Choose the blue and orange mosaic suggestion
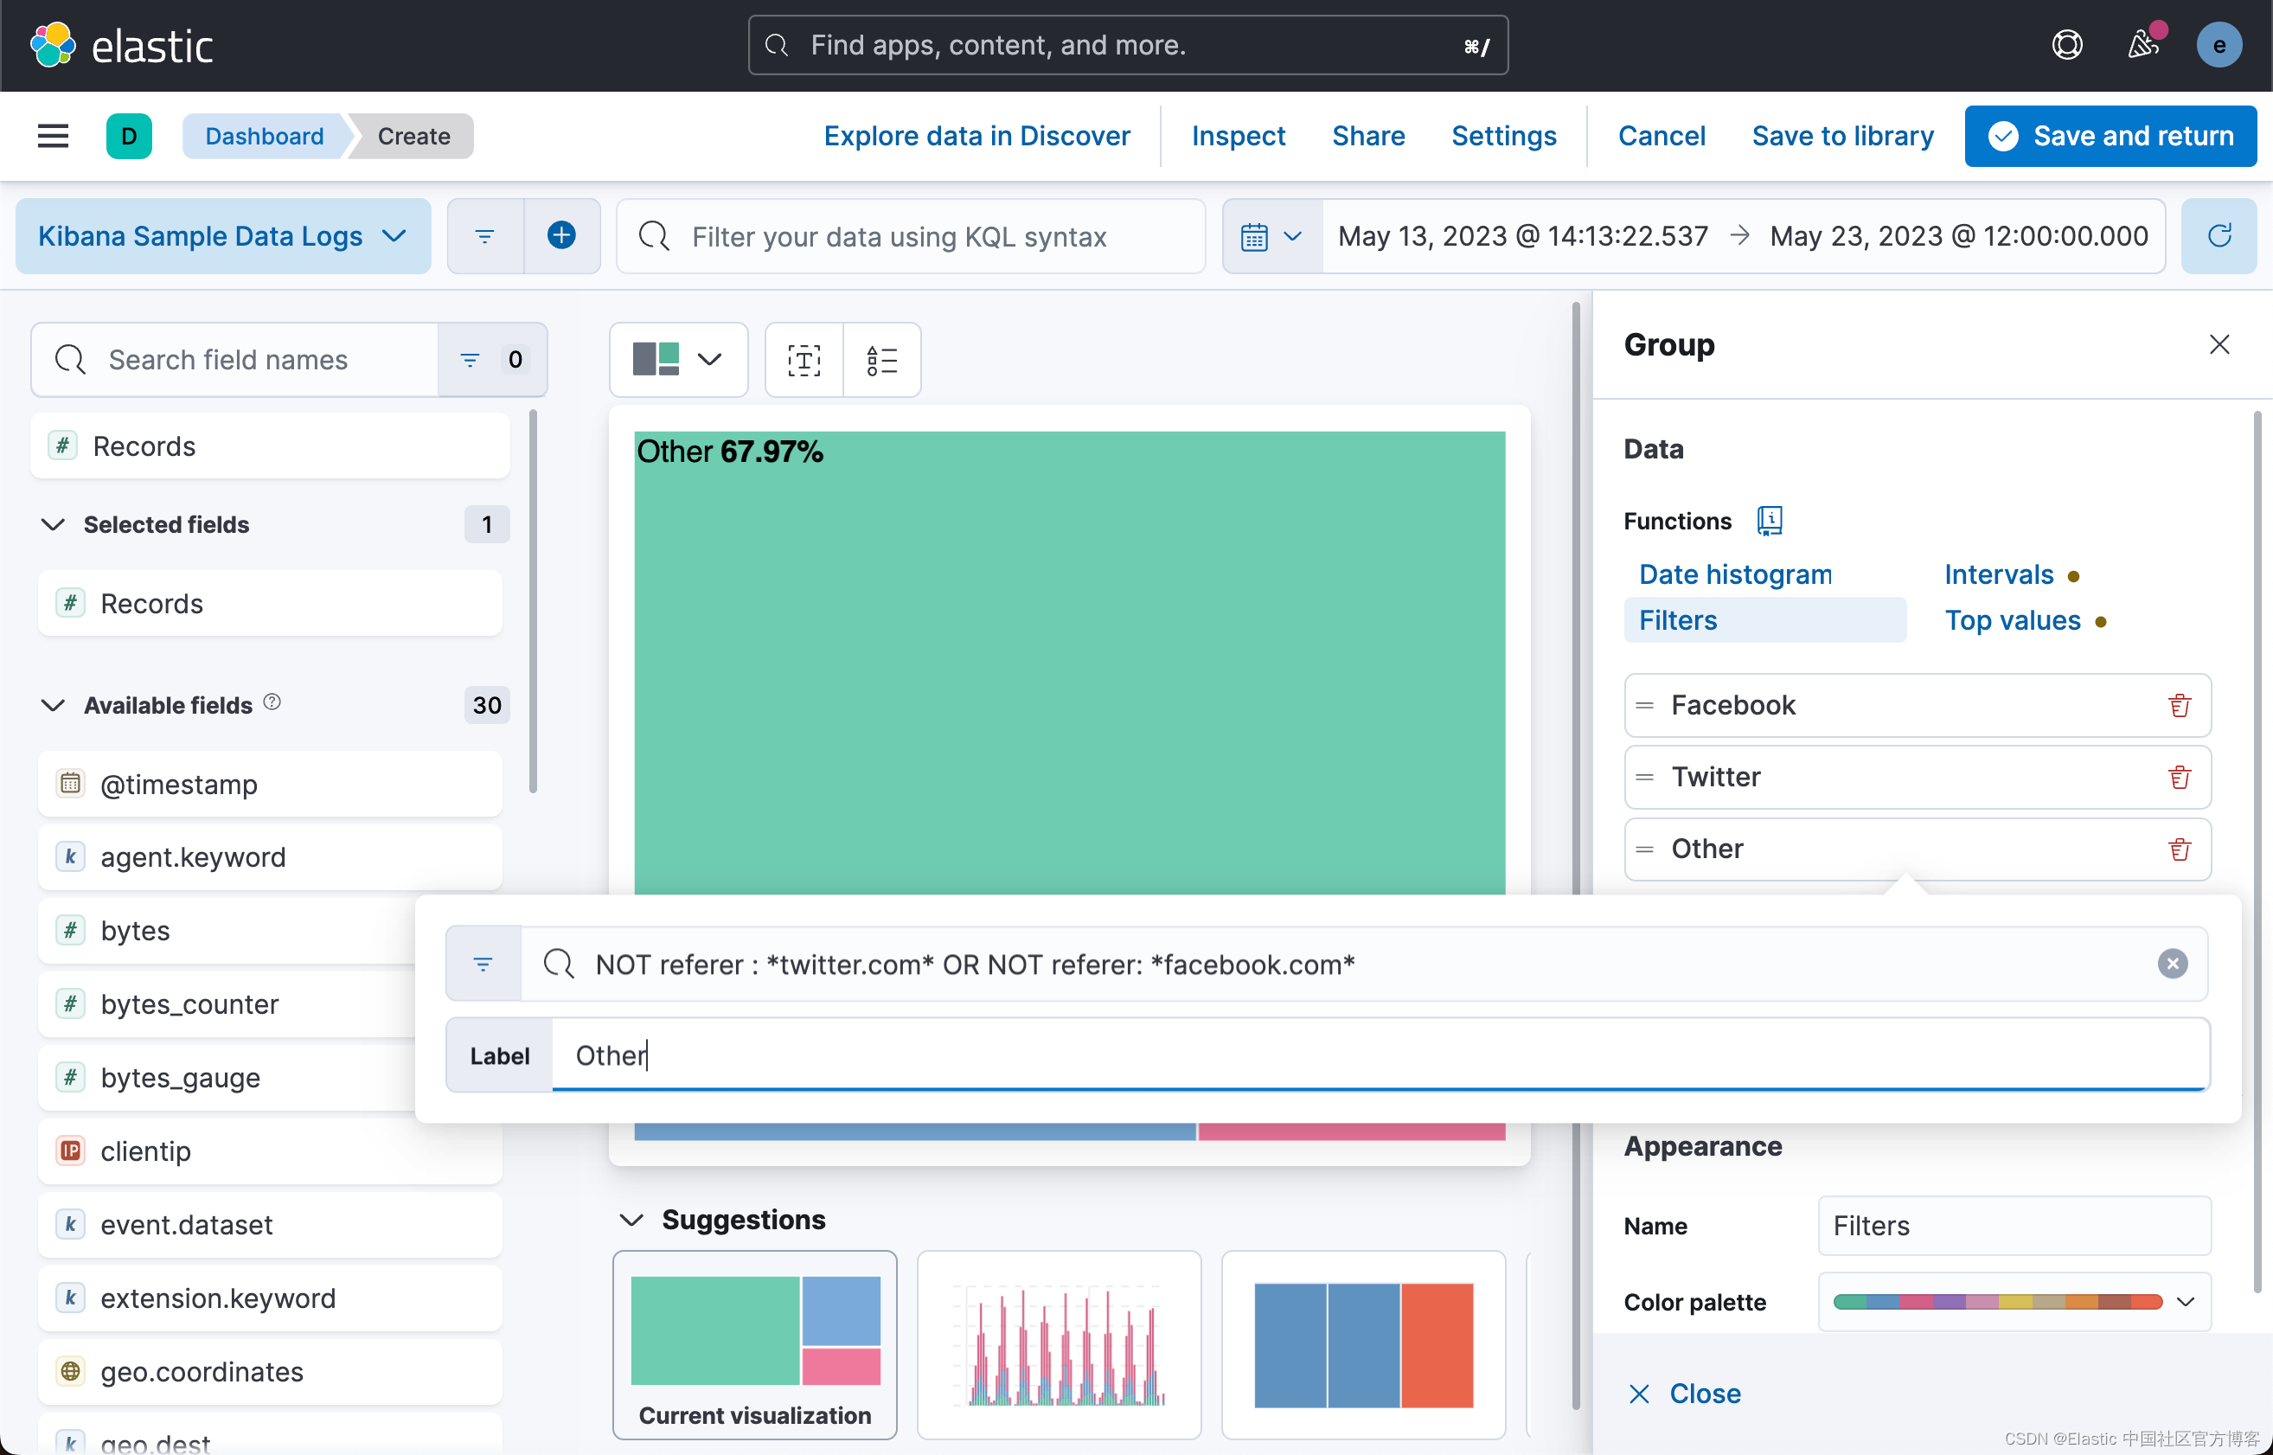The image size is (2273, 1455). pos(1363,1344)
